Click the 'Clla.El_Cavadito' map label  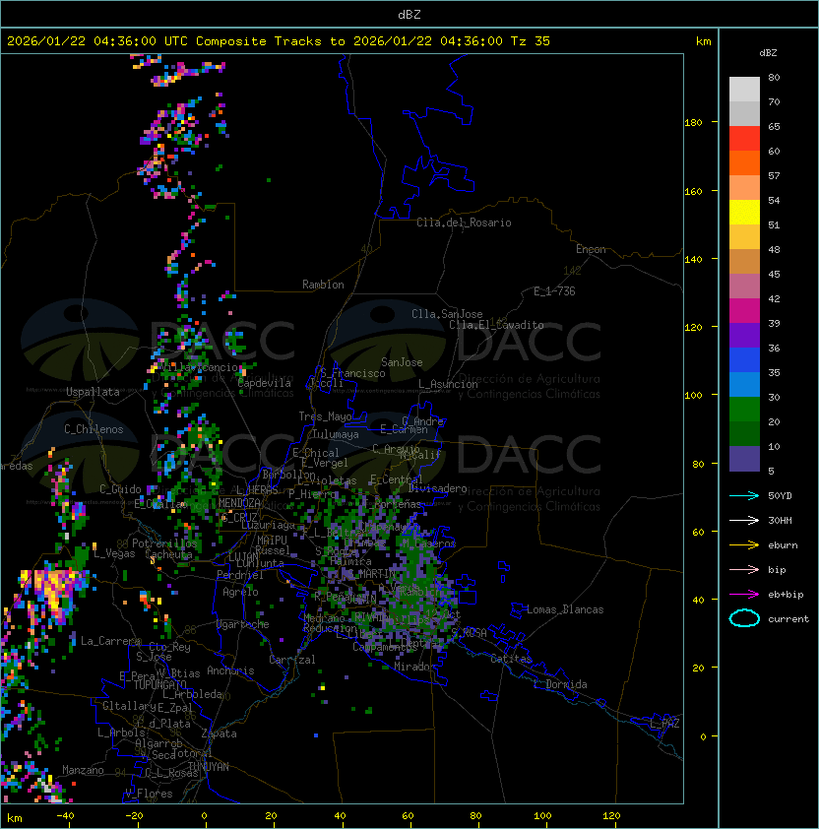click(x=496, y=325)
